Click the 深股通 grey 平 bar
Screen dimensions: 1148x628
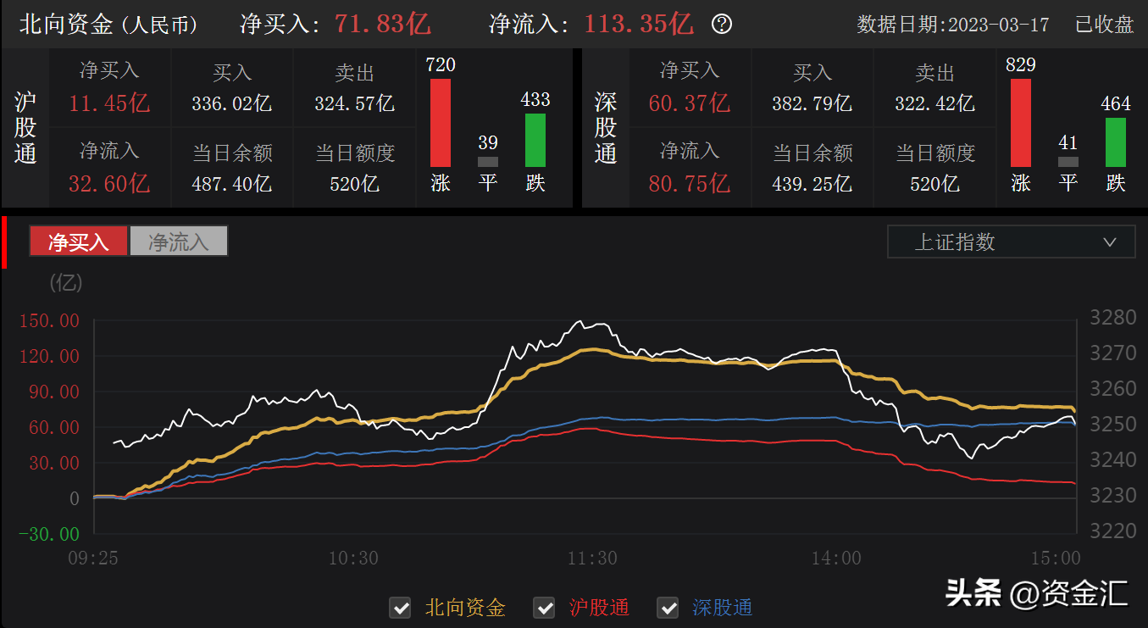pyautogui.click(x=1068, y=161)
